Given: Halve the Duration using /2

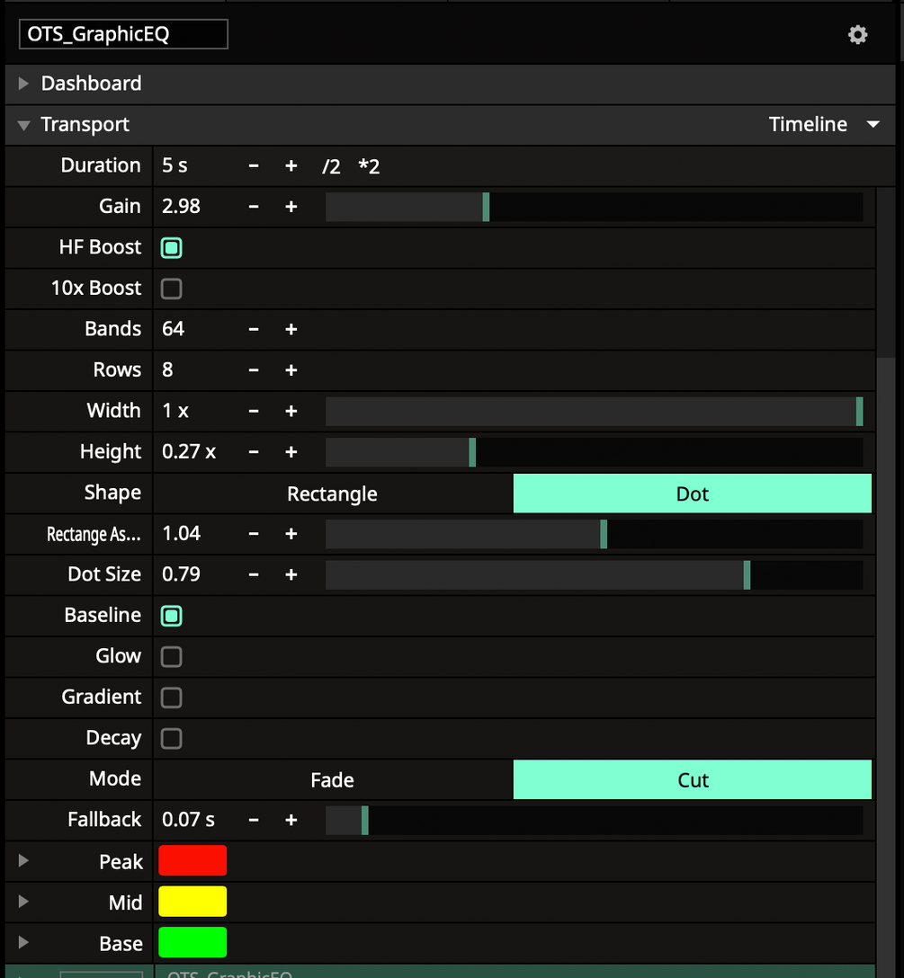Looking at the screenshot, I should (331, 166).
